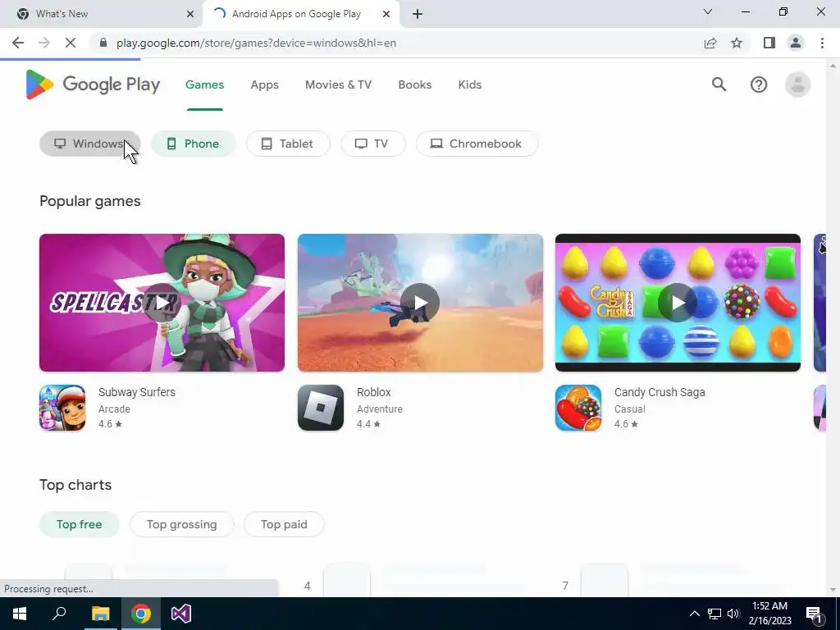Select the TV device filter
The image size is (840, 630).
click(373, 144)
